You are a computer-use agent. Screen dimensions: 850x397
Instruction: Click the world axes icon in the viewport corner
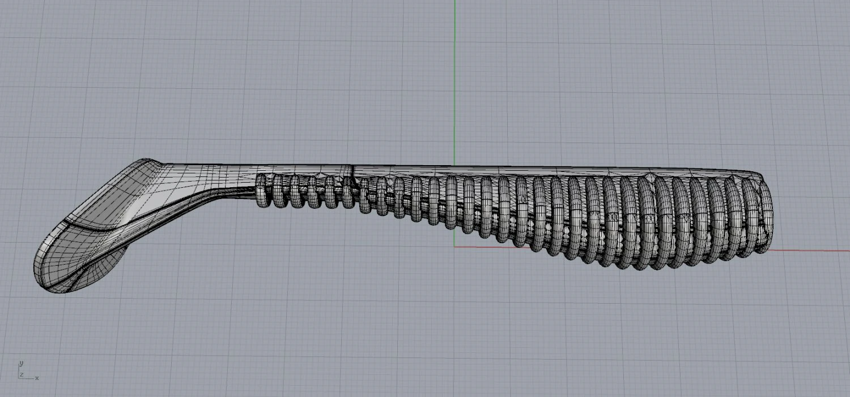[28, 370]
